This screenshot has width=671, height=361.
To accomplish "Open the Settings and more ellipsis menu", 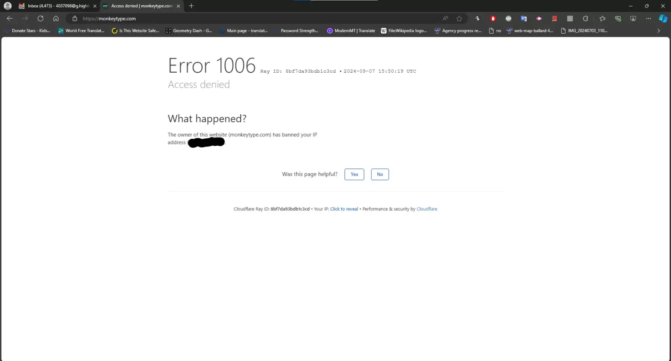I will click(649, 18).
